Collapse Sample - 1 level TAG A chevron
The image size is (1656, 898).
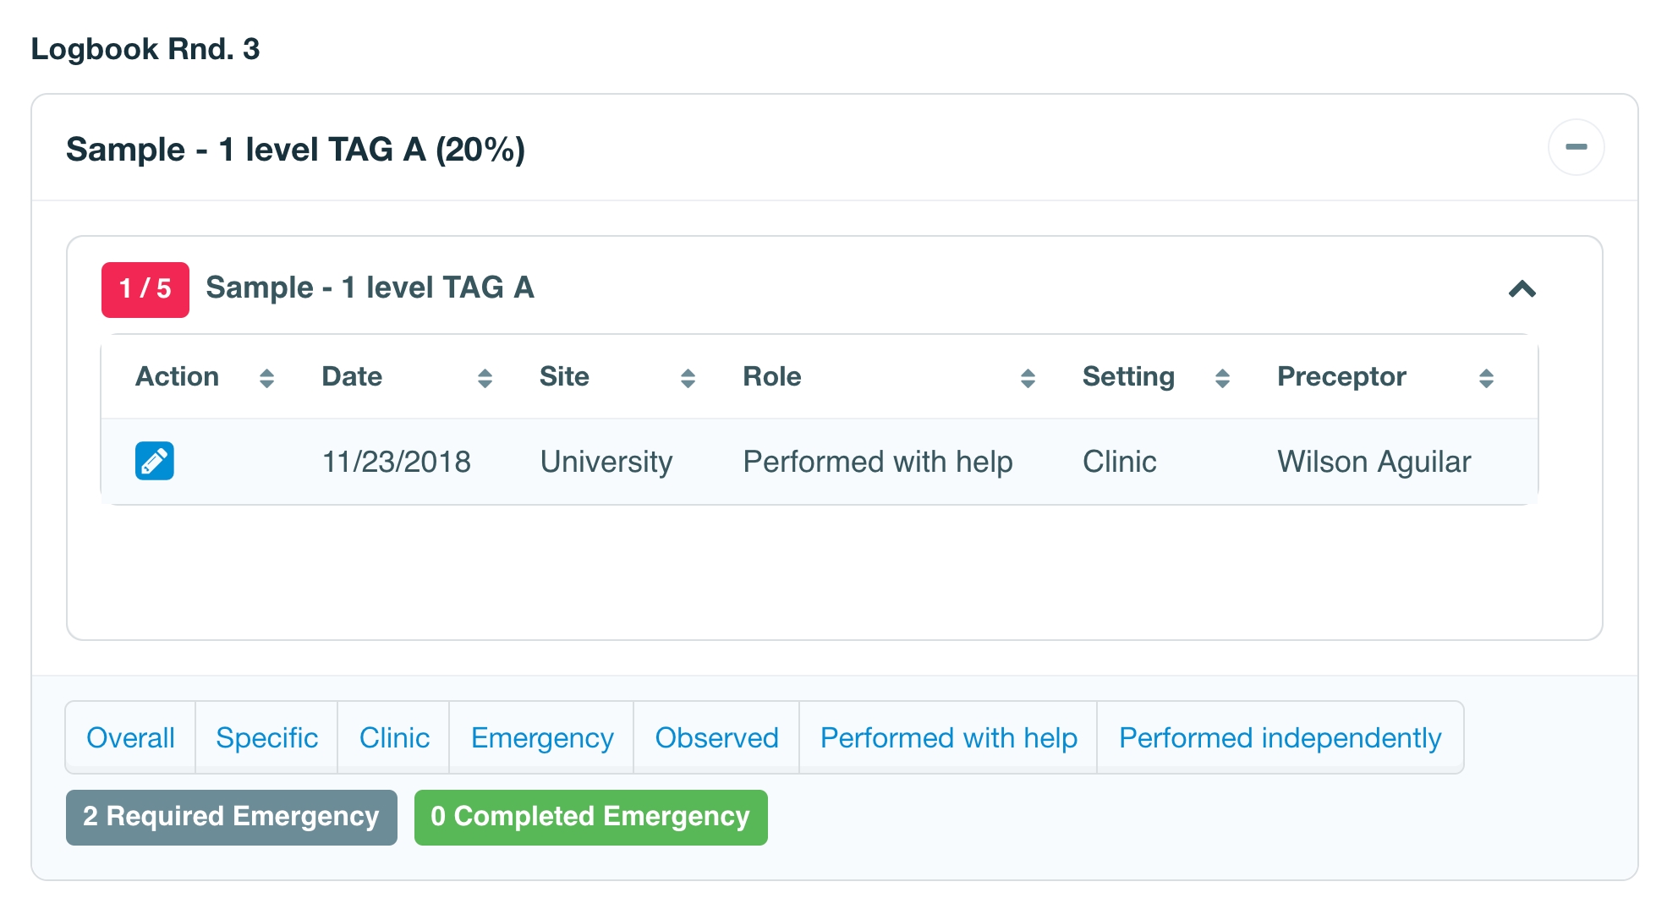click(1522, 289)
